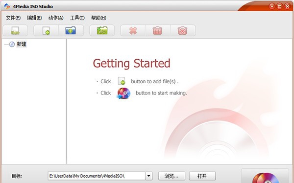This screenshot has width=294, height=183.
Task: Click inside the 目标 path field
Action: point(97,176)
